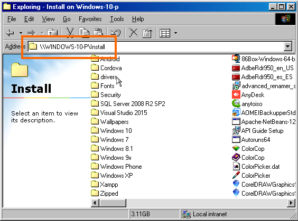This screenshot has height=221, width=298.
Task: Click the Undo toolbar icon
Action: 116,33
